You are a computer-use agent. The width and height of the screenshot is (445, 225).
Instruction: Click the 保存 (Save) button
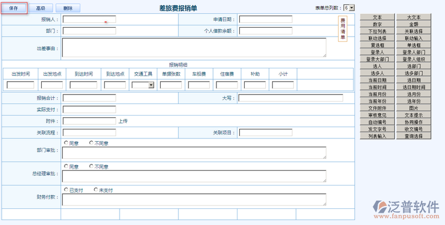tap(14, 8)
